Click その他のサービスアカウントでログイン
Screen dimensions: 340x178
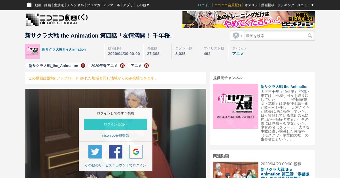pos(116,165)
